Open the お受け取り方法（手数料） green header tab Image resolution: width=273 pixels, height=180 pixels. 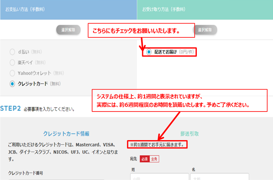point(205,10)
